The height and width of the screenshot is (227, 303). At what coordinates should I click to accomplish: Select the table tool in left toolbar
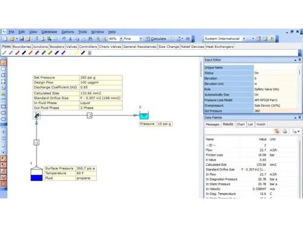[x=4, y=100]
